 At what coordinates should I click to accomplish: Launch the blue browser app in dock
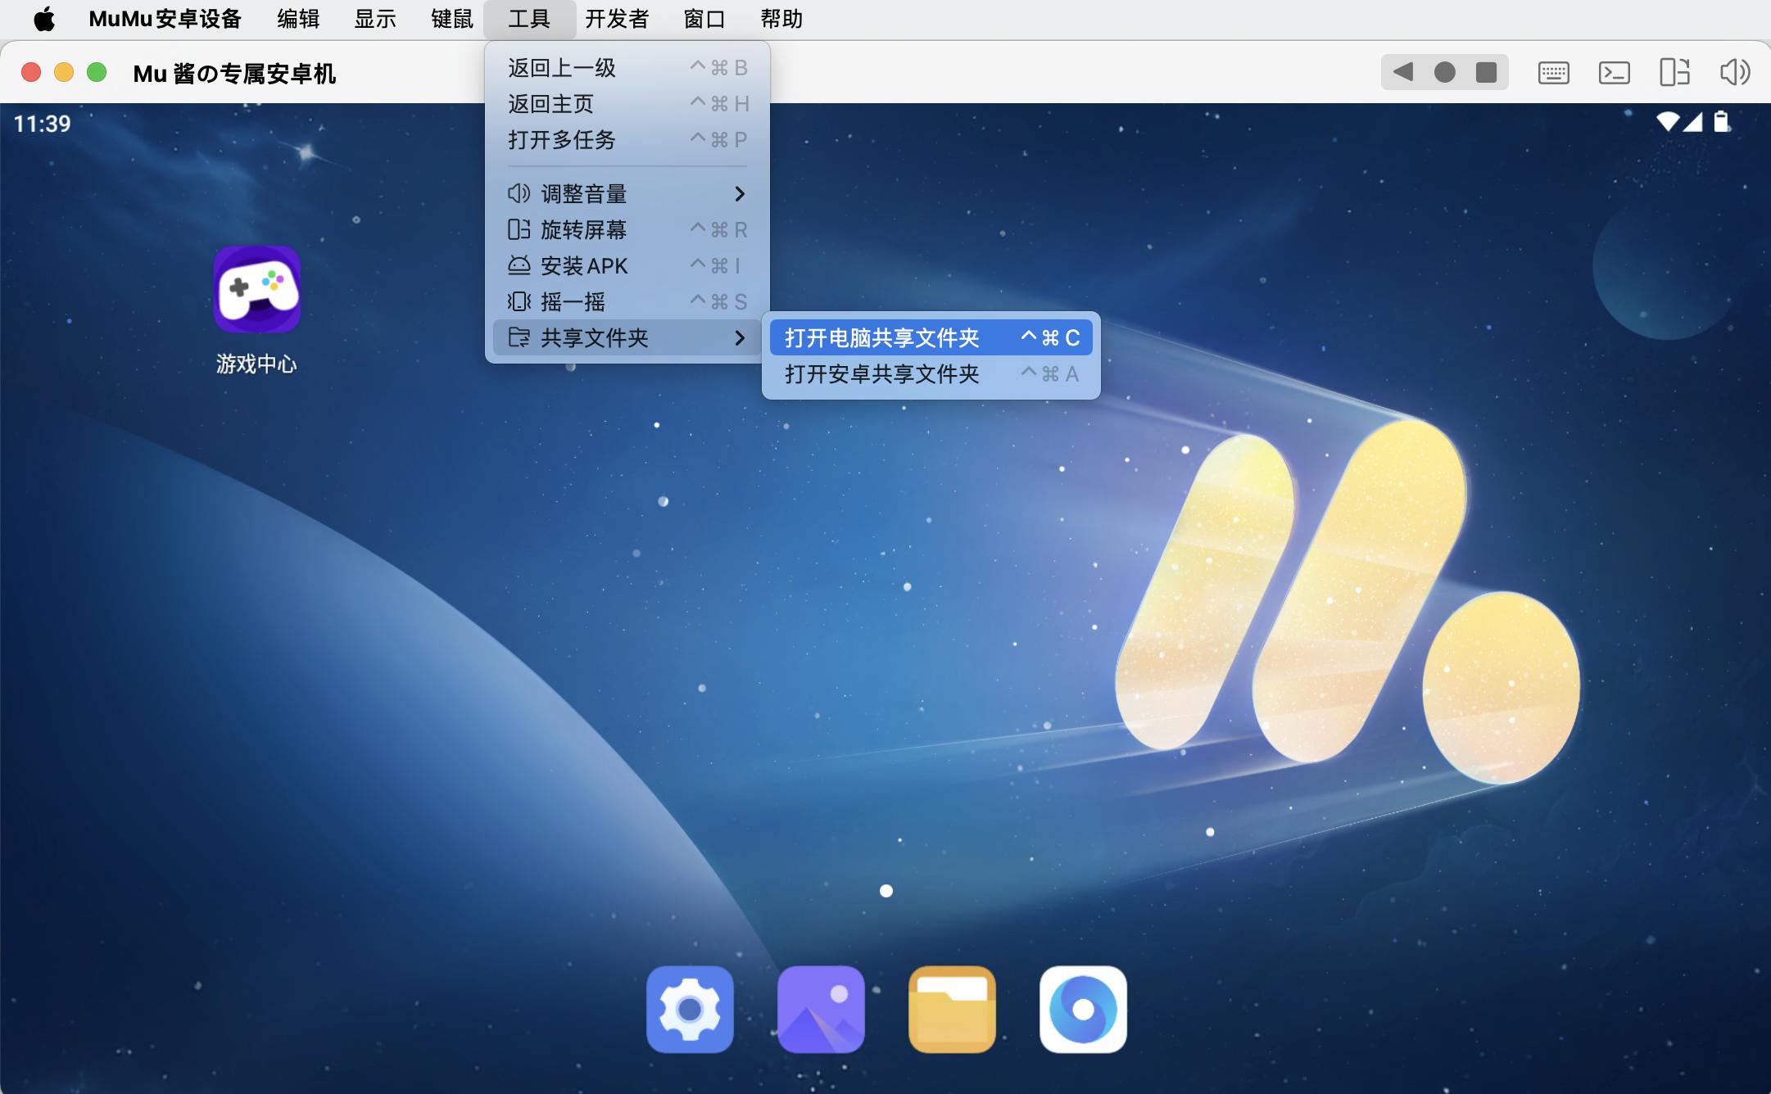pos(1083,1009)
